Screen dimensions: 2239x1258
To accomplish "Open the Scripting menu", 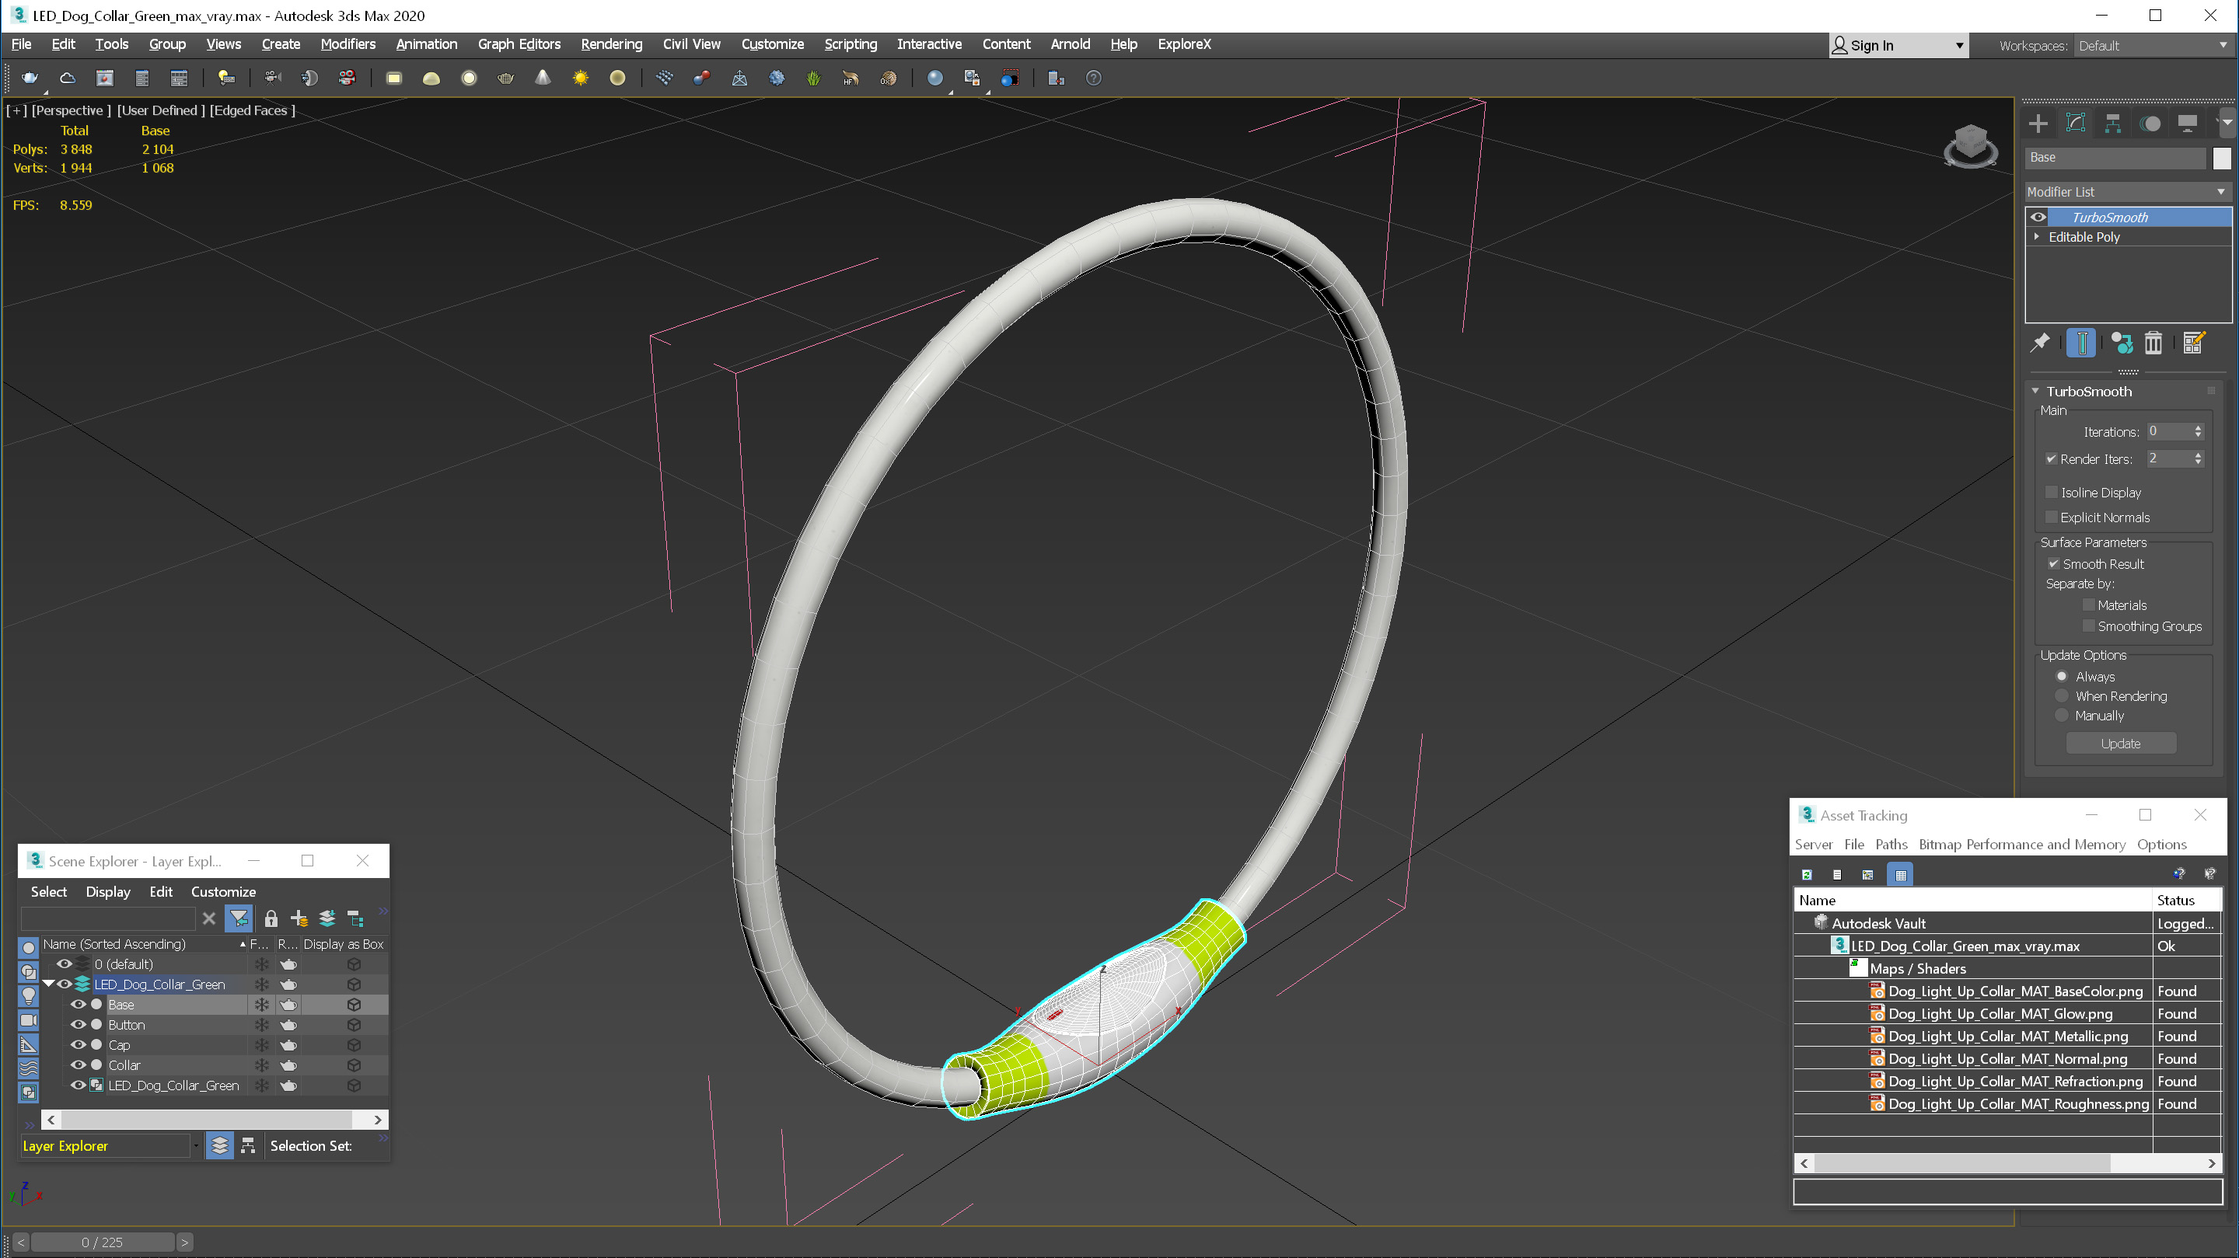I will 850,44.
